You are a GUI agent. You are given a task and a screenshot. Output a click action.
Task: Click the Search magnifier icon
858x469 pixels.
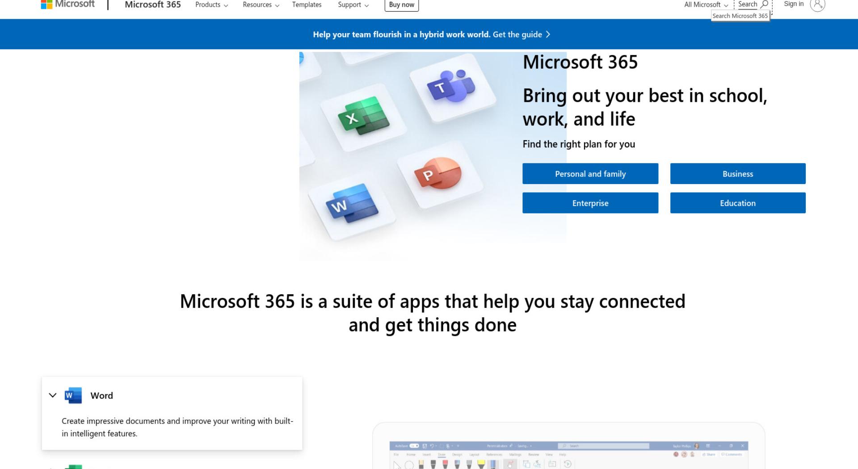[765, 4]
